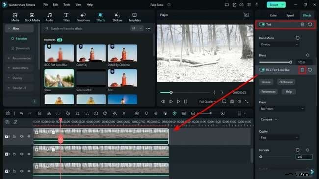
Task: Switch to the Color tab
Action: pyautogui.click(x=273, y=16)
